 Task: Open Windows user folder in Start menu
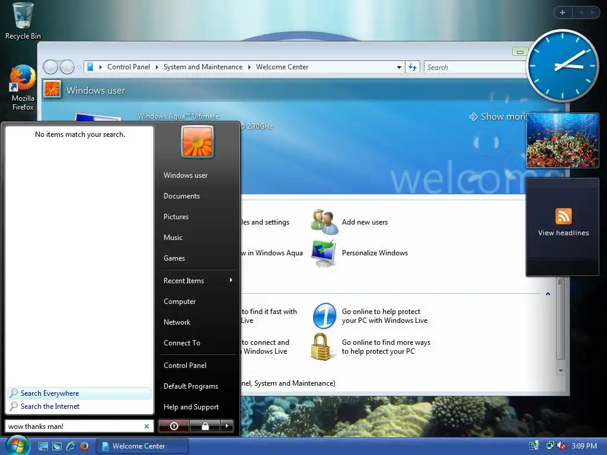click(186, 175)
